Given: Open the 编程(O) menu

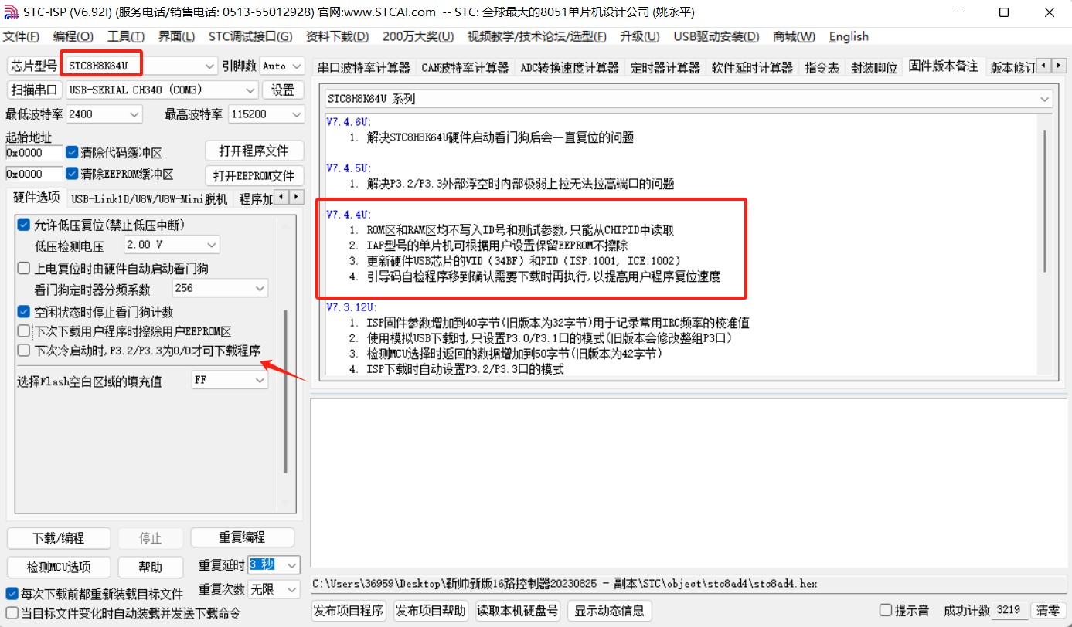Looking at the screenshot, I should 73,36.
